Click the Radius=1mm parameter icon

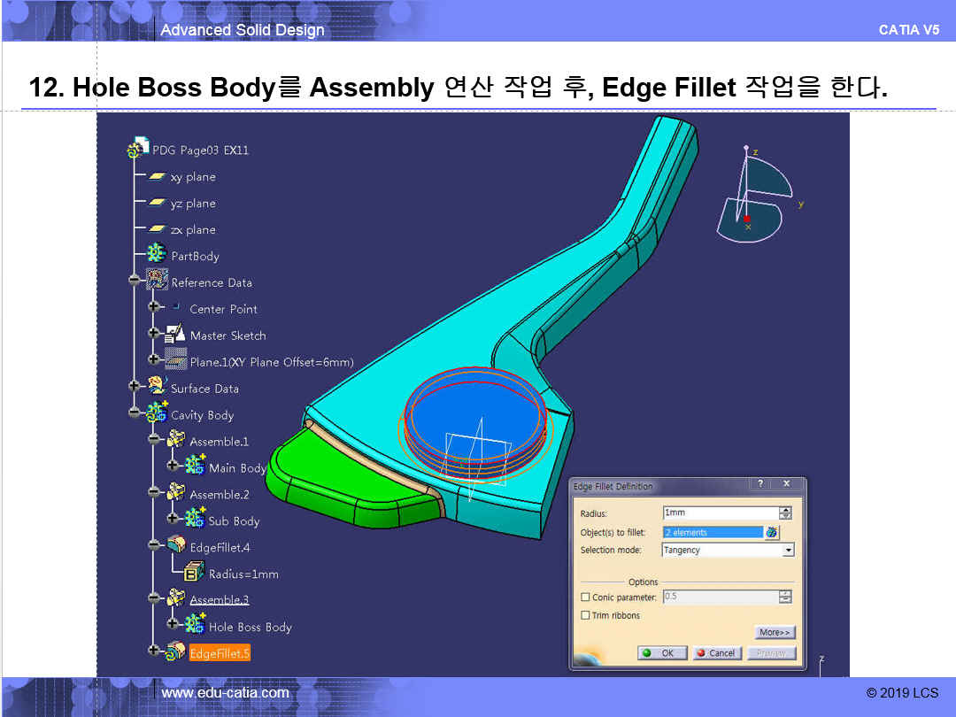pyautogui.click(x=194, y=574)
